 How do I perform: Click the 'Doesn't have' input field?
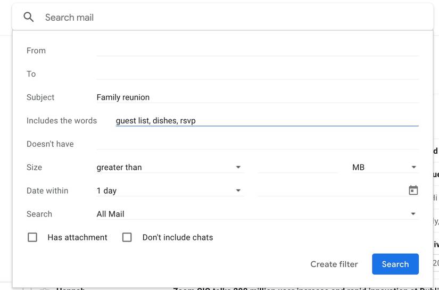pos(257,144)
